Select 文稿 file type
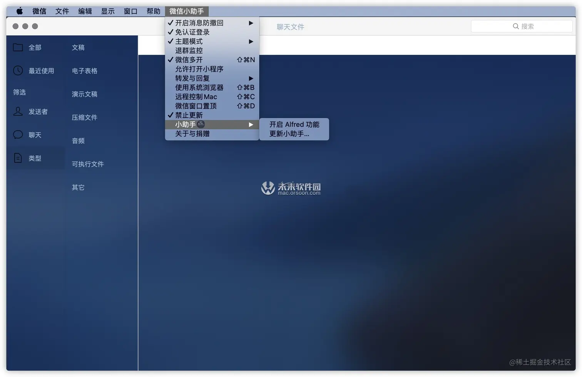 pos(78,47)
